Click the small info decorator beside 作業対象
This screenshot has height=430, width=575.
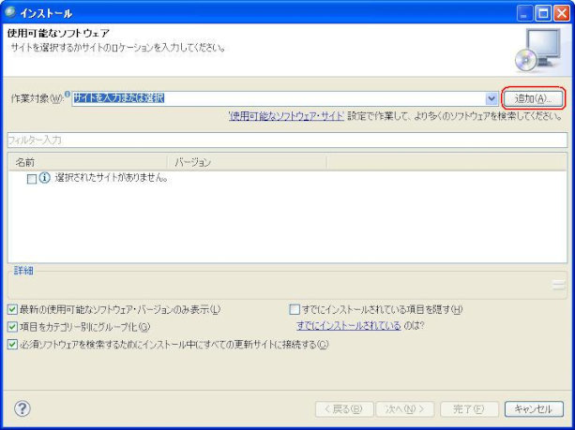coord(68,94)
